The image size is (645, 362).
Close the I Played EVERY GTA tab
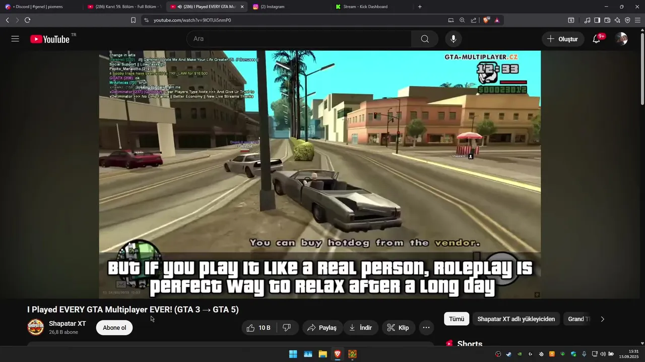[242, 7]
